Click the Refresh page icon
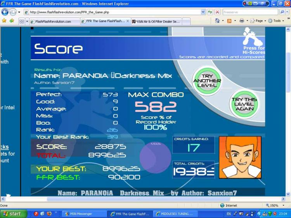This screenshot has width=291, height=218. point(210,12)
